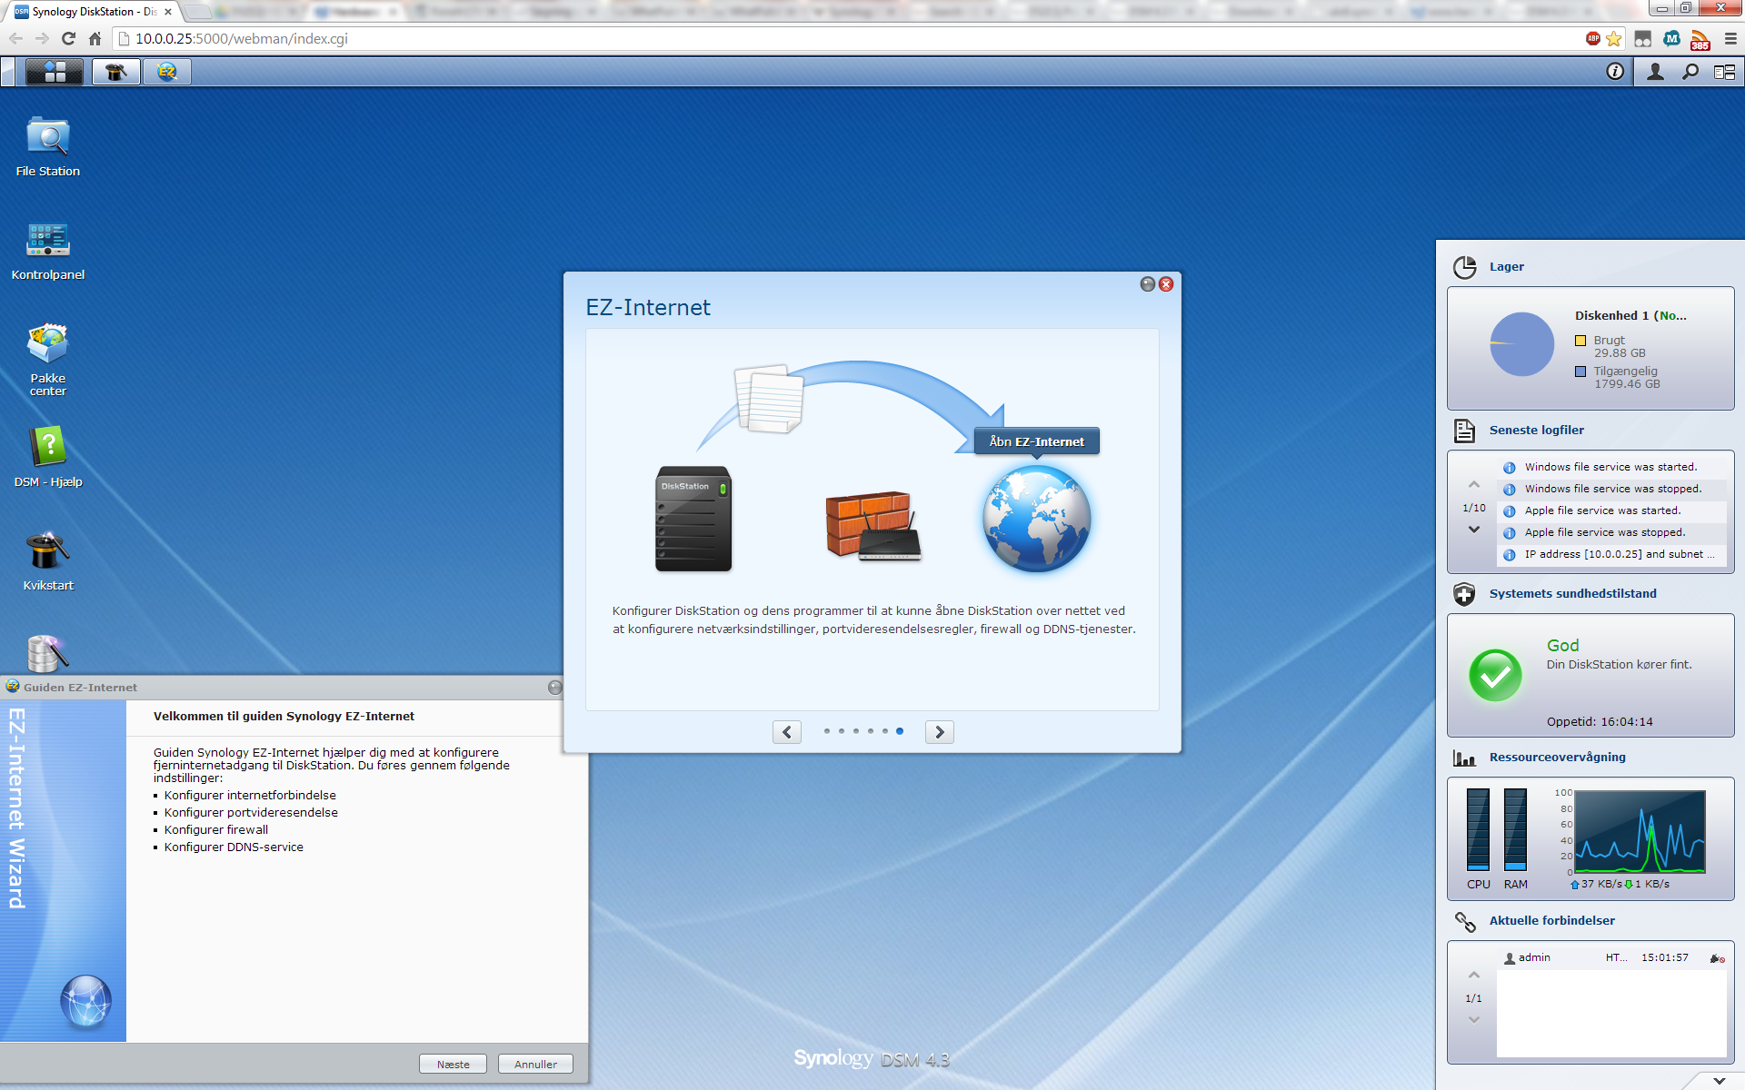Click the RAM usage bar

point(1515,829)
